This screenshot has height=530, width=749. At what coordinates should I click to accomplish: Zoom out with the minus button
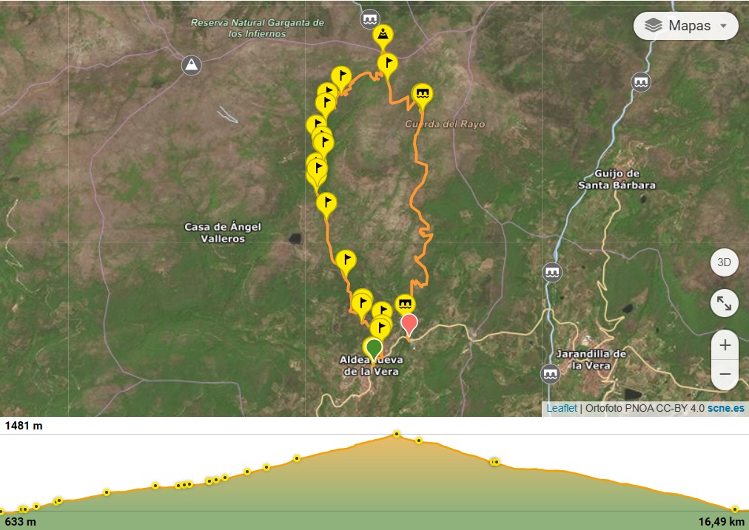pos(725,374)
